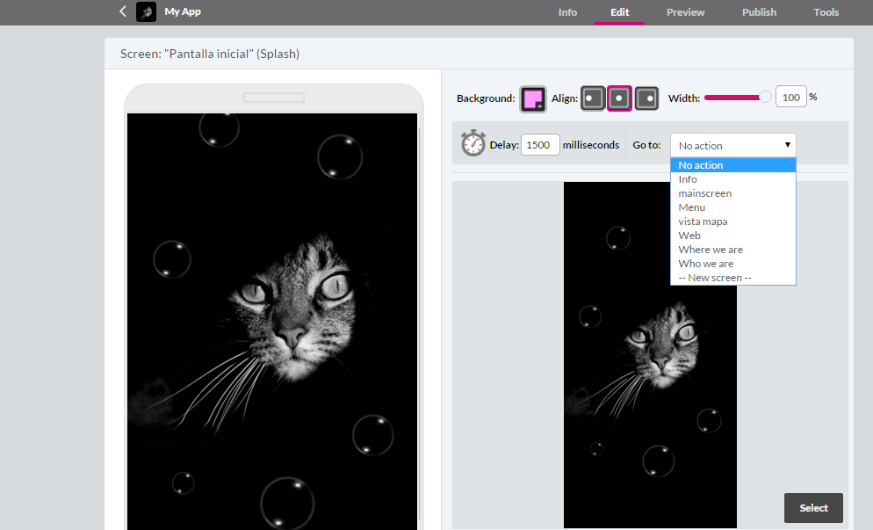Click the screen title 'Pantalla inicial' header
Image resolution: width=873 pixels, height=530 pixels.
tap(210, 54)
